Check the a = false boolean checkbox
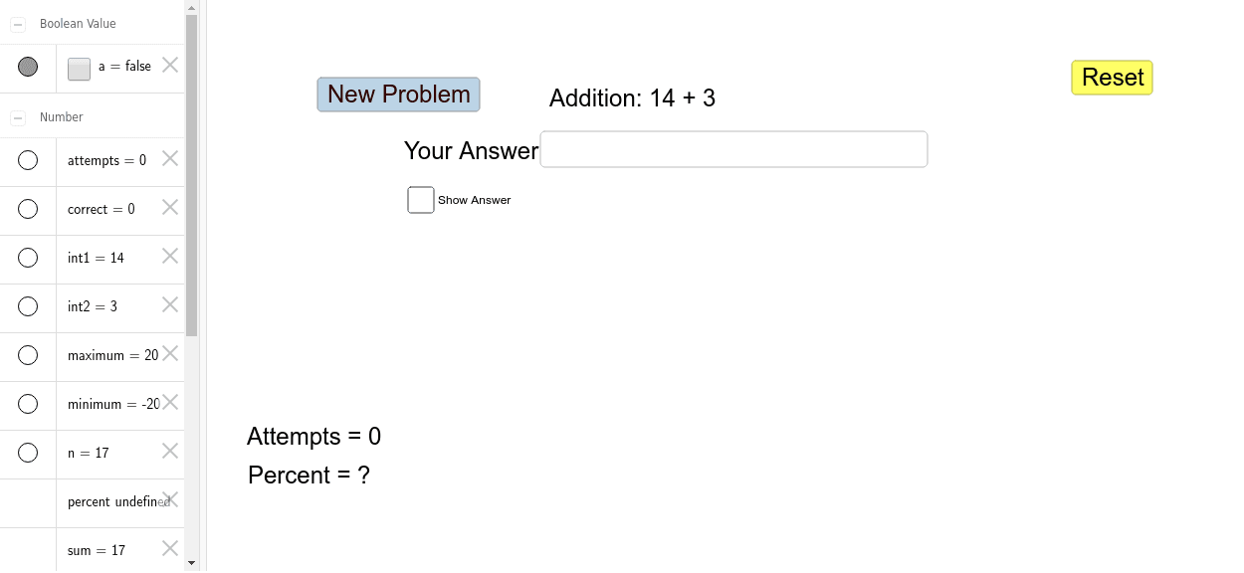 (78, 69)
